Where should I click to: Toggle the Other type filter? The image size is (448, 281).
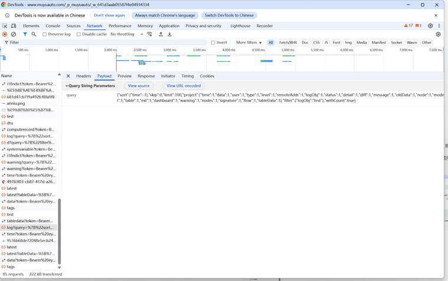[426, 42]
